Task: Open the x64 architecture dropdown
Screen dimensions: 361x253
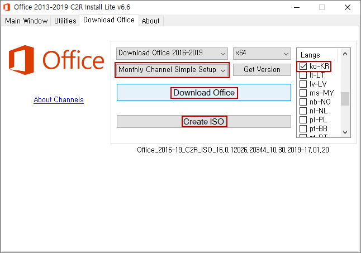Action: pos(262,54)
